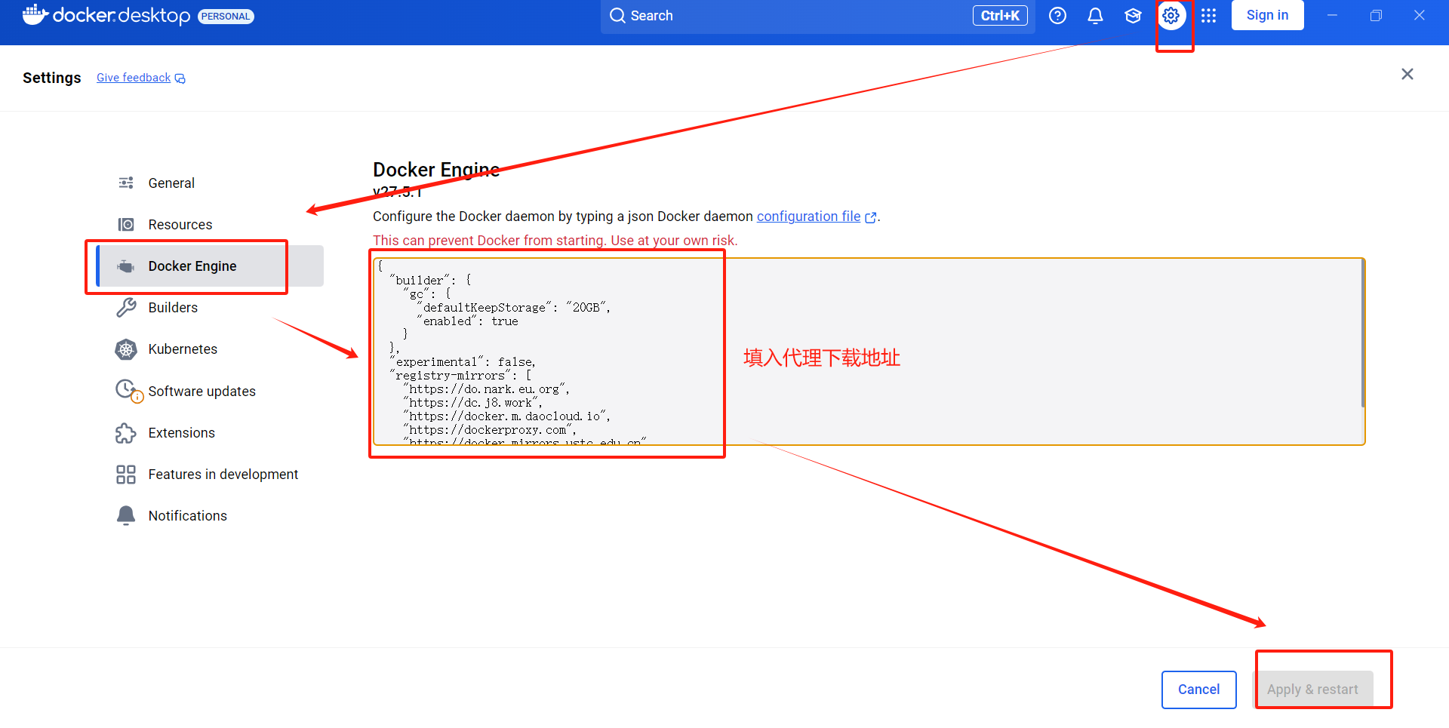
Task: Close the Settings panel with X
Action: pos(1407,74)
